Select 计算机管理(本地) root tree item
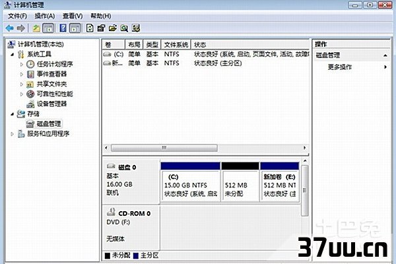The image size is (396, 264). click(x=40, y=44)
